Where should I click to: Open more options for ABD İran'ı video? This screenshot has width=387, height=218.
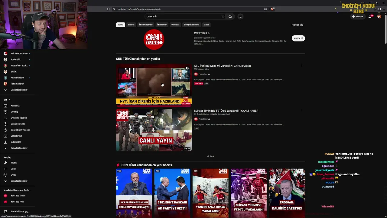[x=302, y=65]
